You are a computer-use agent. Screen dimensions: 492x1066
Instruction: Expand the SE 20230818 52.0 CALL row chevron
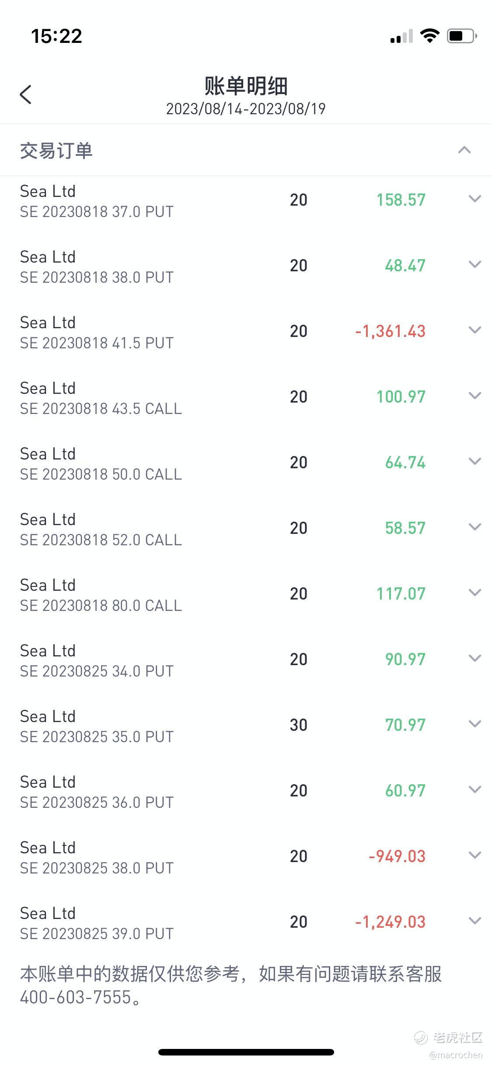coord(475,527)
